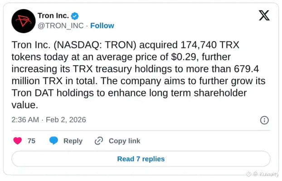Select the Reply label

point(73,141)
